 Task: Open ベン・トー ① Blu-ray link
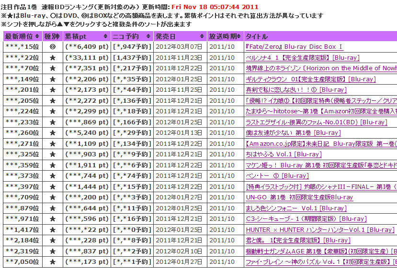click(277, 176)
